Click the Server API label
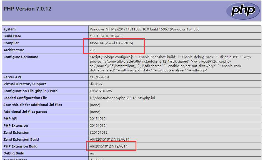This screenshot has height=160, width=263. tap(12, 77)
